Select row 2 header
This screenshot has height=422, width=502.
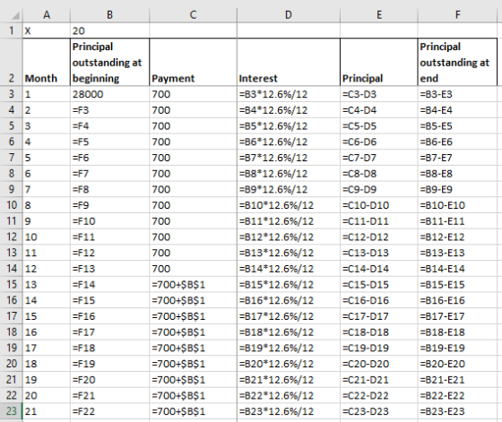click(12, 63)
